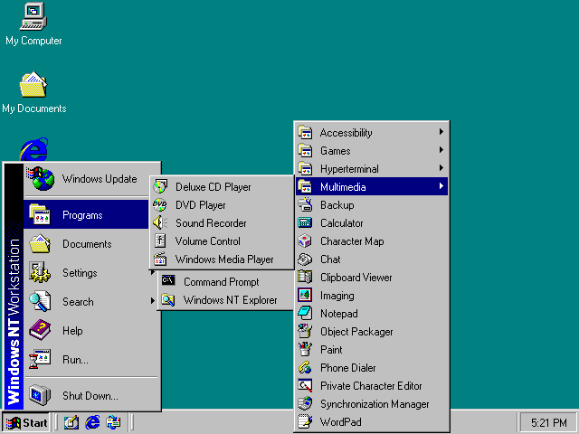Select Programs in the Start menu
The image size is (579, 434).
(87, 215)
